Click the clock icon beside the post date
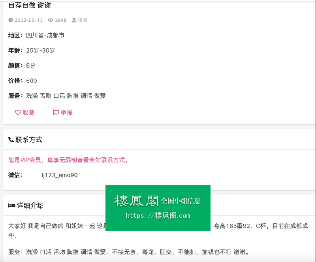This screenshot has width=316, height=262. tap(11, 20)
